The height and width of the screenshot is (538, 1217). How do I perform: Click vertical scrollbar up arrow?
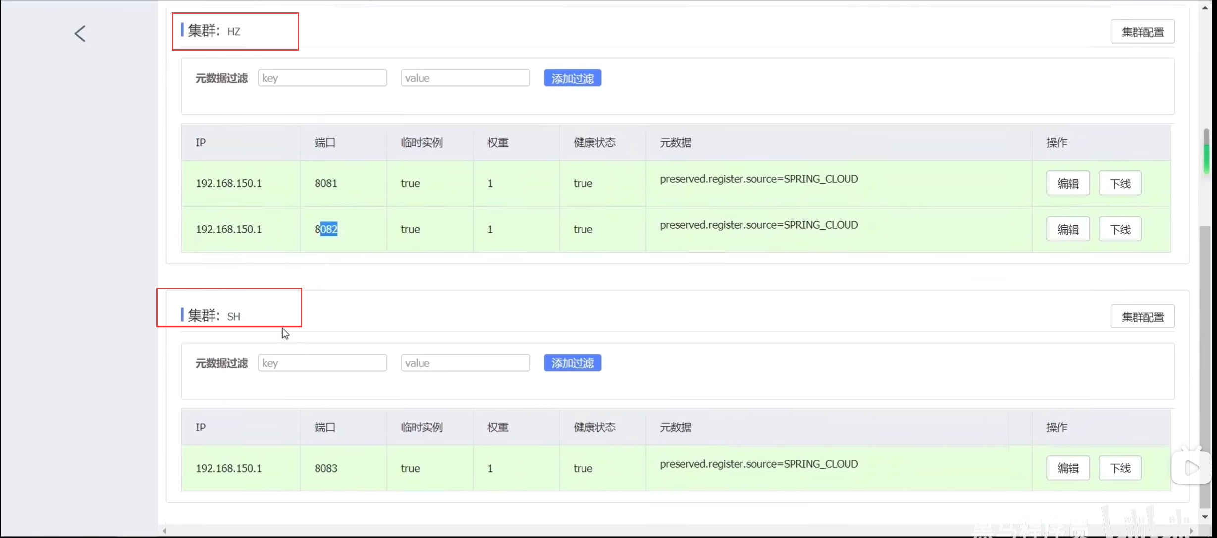click(x=1205, y=8)
